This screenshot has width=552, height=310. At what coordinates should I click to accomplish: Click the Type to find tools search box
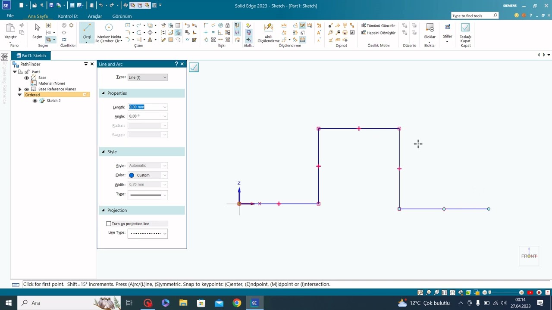[474, 15]
